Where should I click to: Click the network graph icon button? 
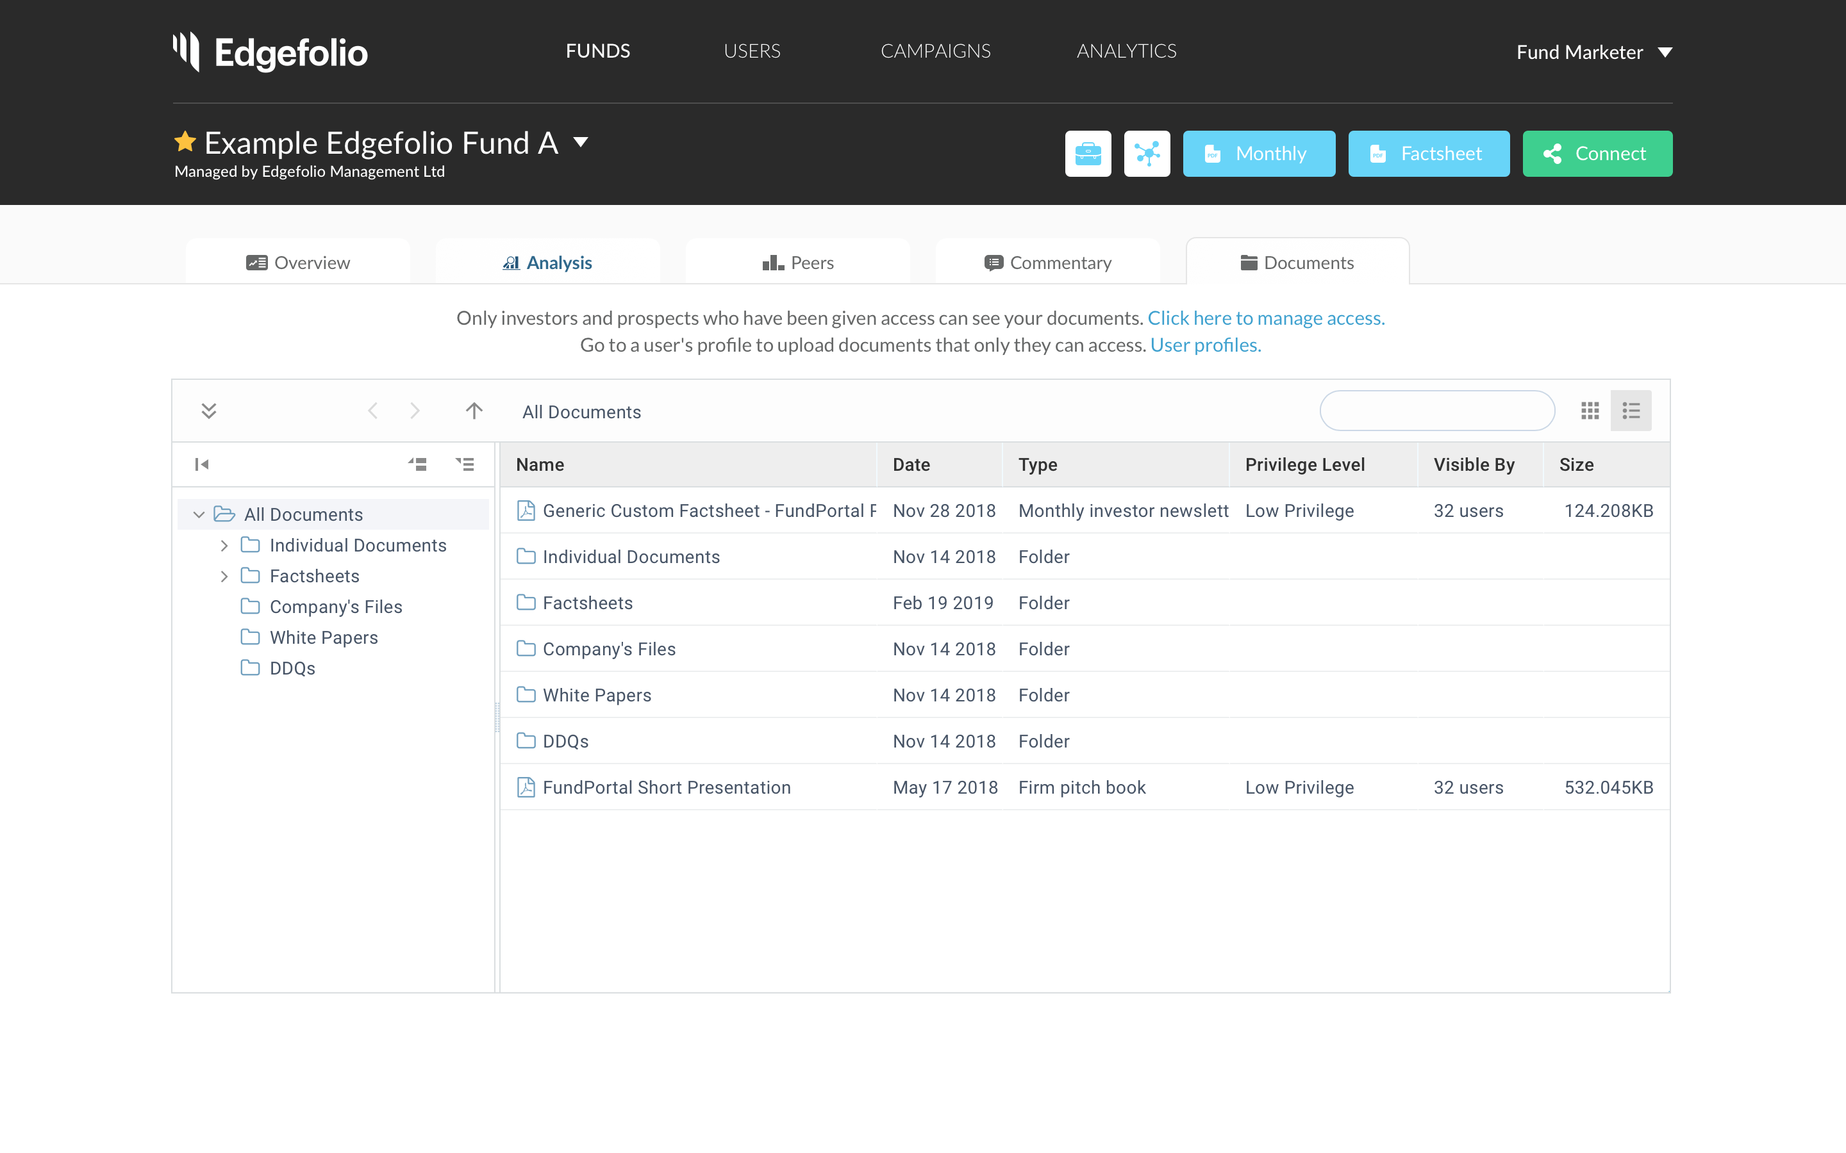[1147, 153]
